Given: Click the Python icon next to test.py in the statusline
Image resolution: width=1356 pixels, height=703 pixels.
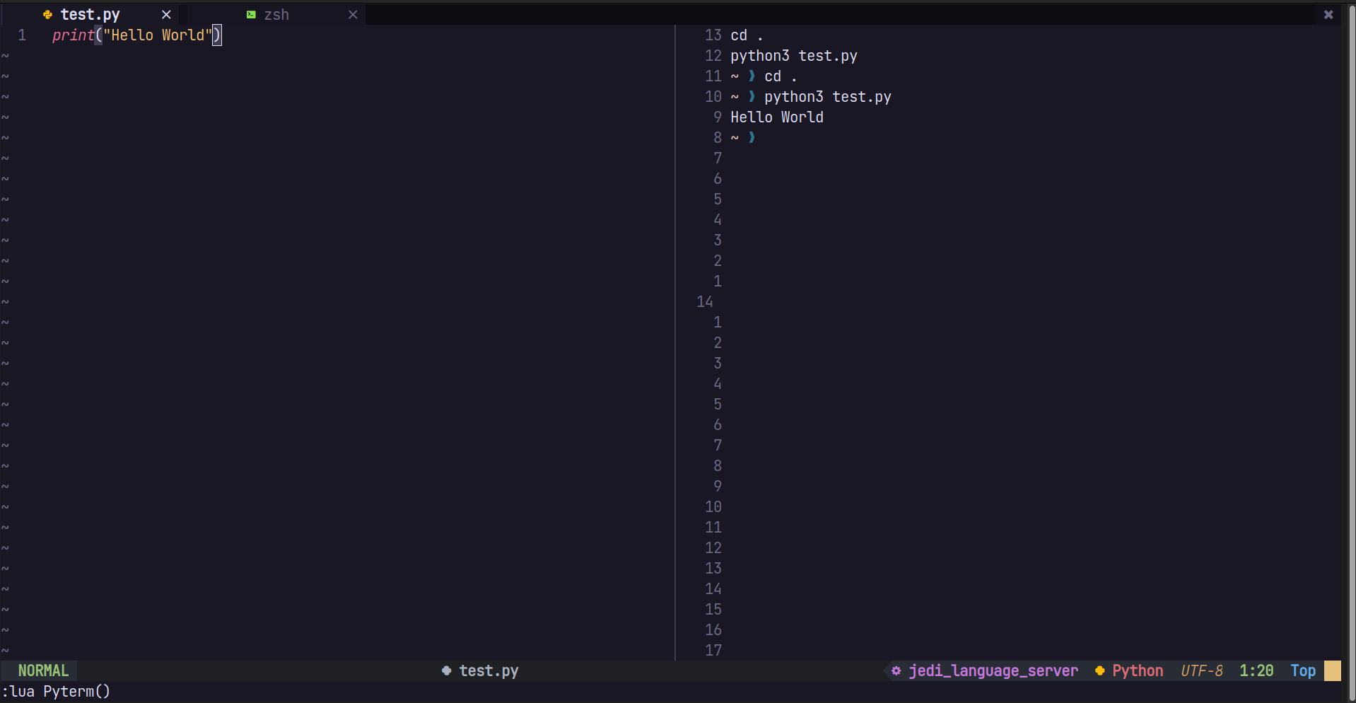Looking at the screenshot, I should [x=445, y=670].
